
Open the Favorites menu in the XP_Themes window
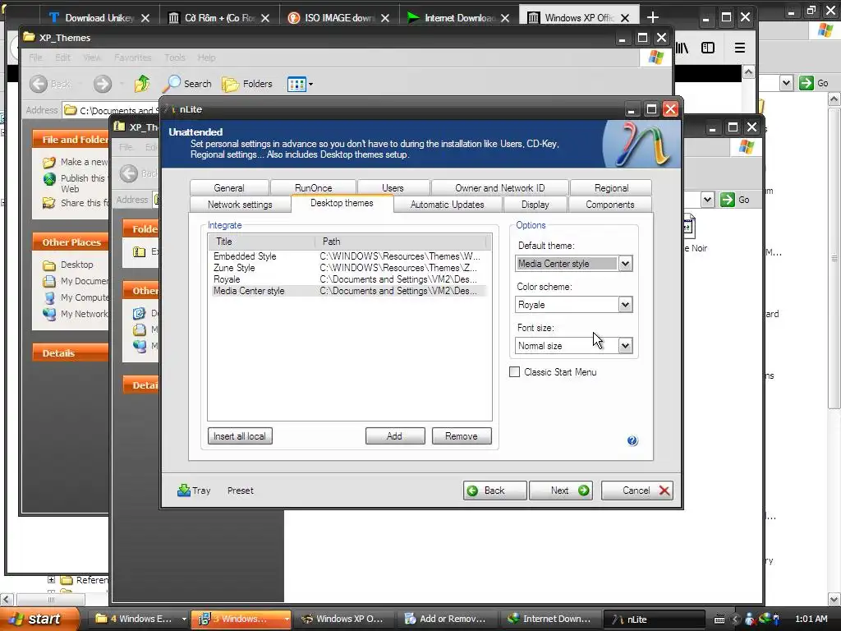[132, 58]
